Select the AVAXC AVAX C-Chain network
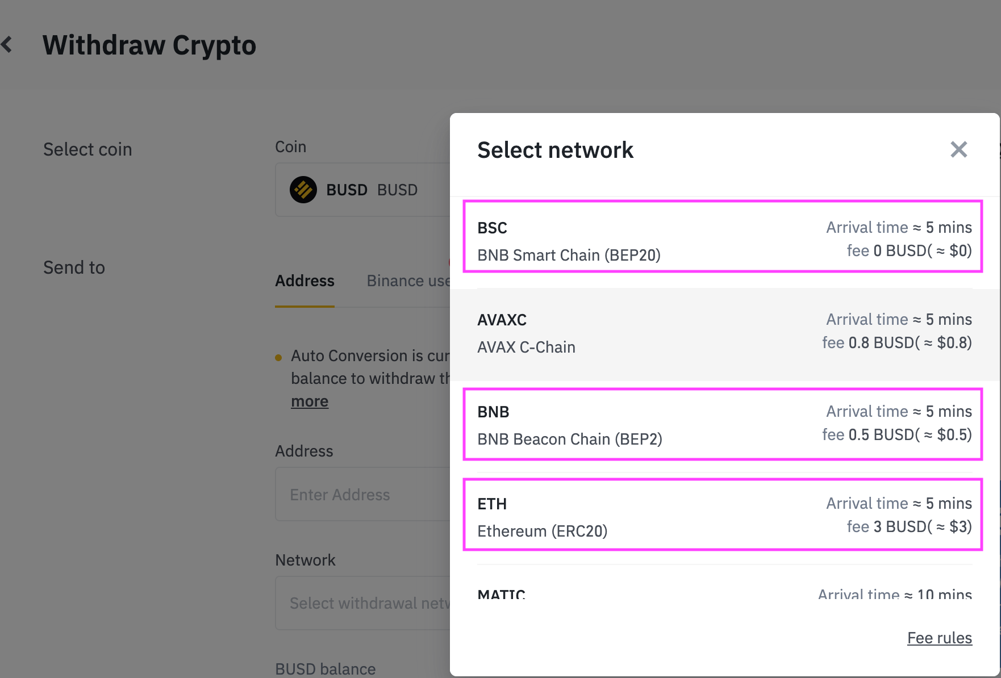 pyautogui.click(x=723, y=334)
